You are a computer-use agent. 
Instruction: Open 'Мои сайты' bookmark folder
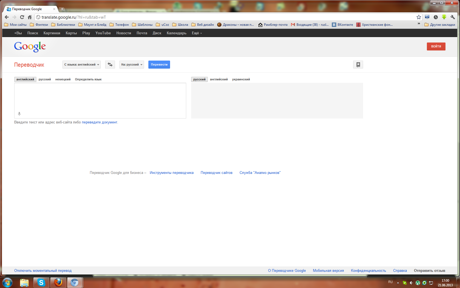[x=15, y=25]
